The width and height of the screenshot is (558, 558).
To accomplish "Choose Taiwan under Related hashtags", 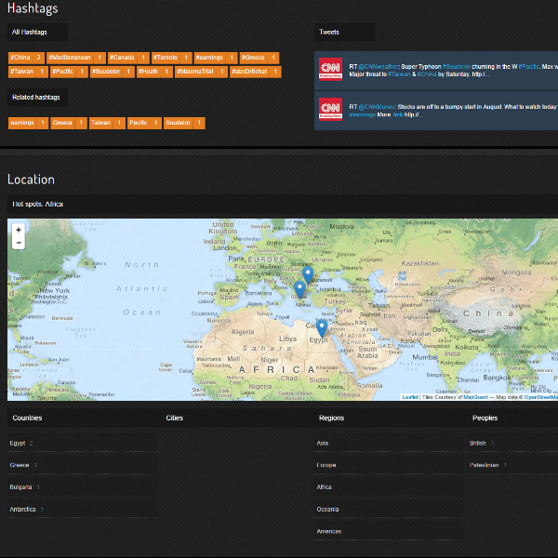I will click(107, 123).
